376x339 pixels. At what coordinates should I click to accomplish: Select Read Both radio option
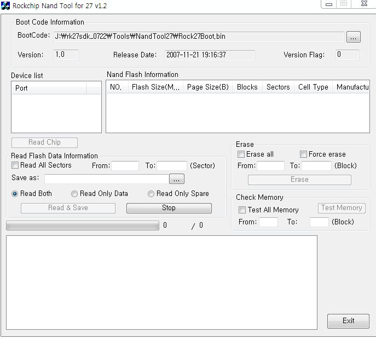point(15,194)
